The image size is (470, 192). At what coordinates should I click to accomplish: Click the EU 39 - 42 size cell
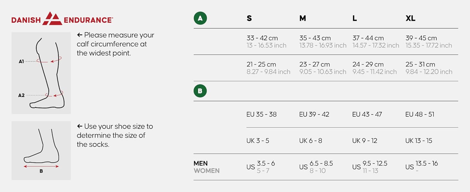click(314, 114)
